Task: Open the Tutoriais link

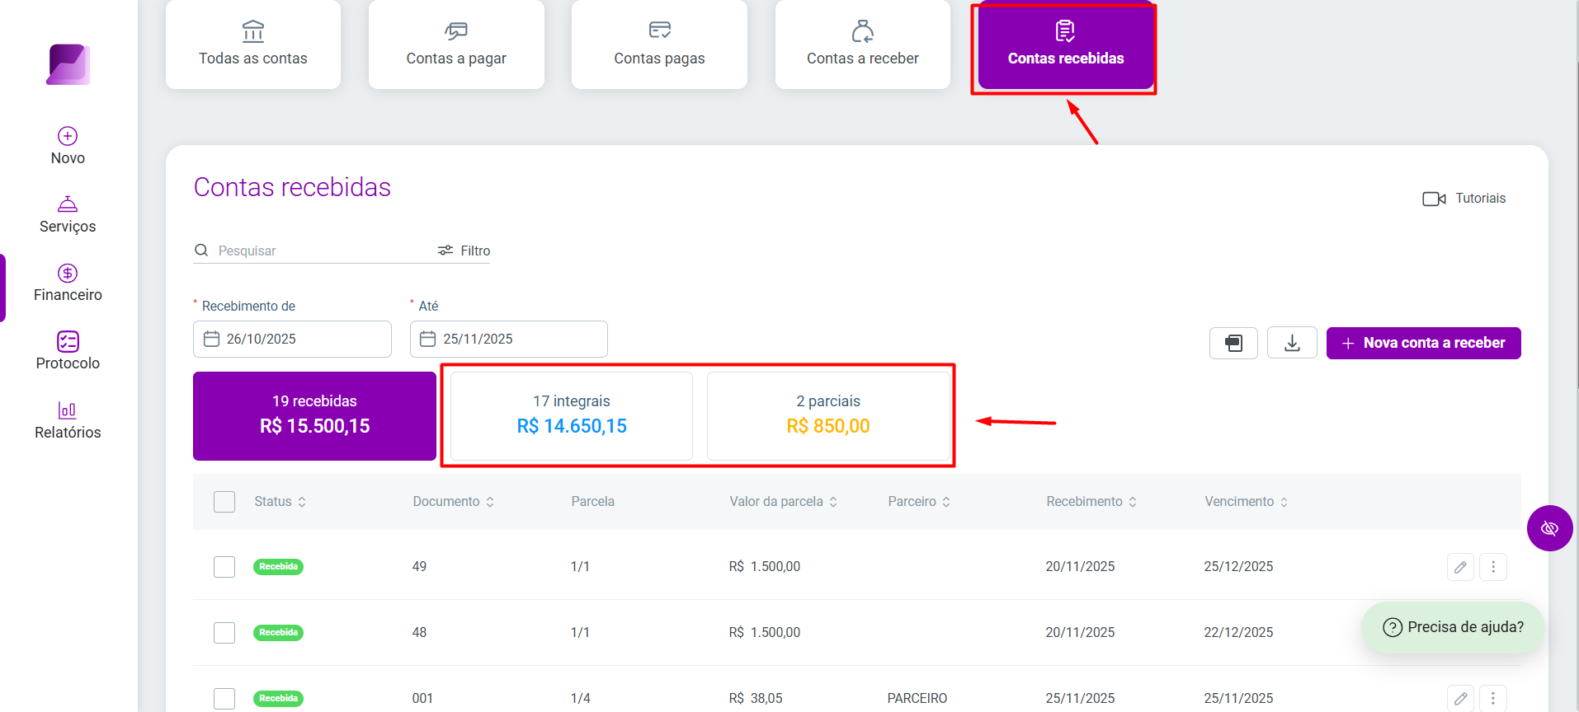Action: (1464, 199)
